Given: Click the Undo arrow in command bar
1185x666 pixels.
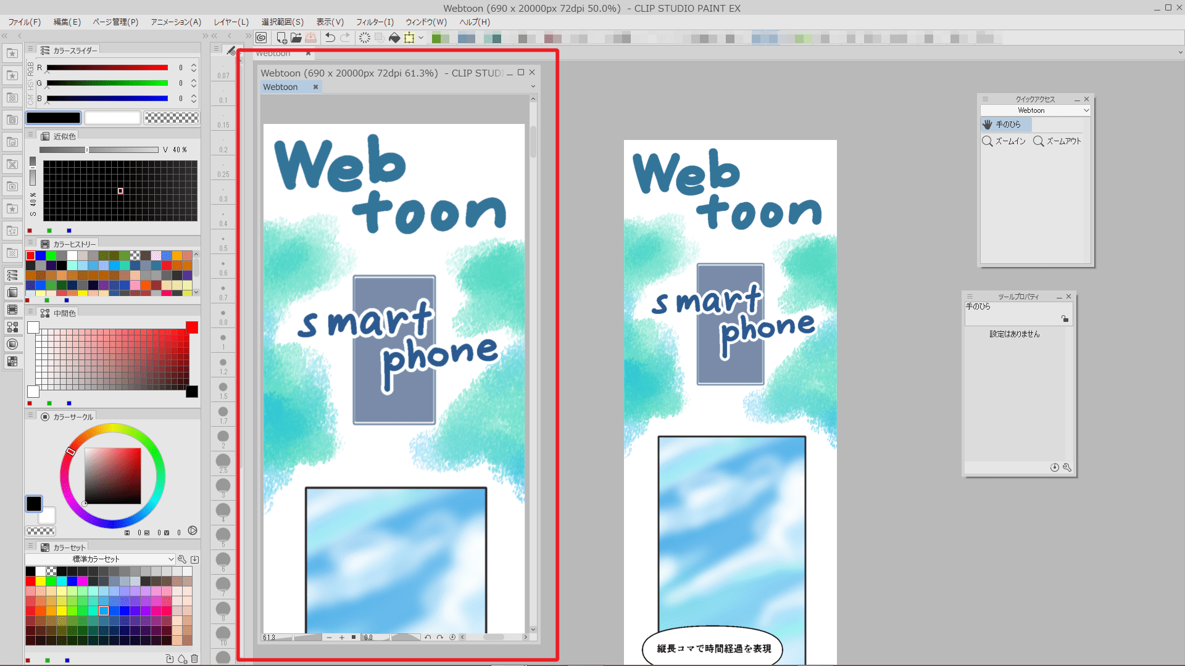Looking at the screenshot, I should pos(330,38).
